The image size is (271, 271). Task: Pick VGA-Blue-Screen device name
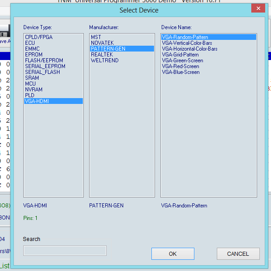tap(209, 72)
